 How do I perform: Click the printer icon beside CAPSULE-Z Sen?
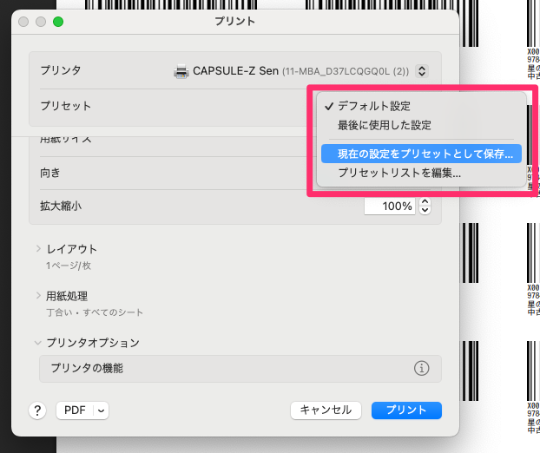(181, 71)
